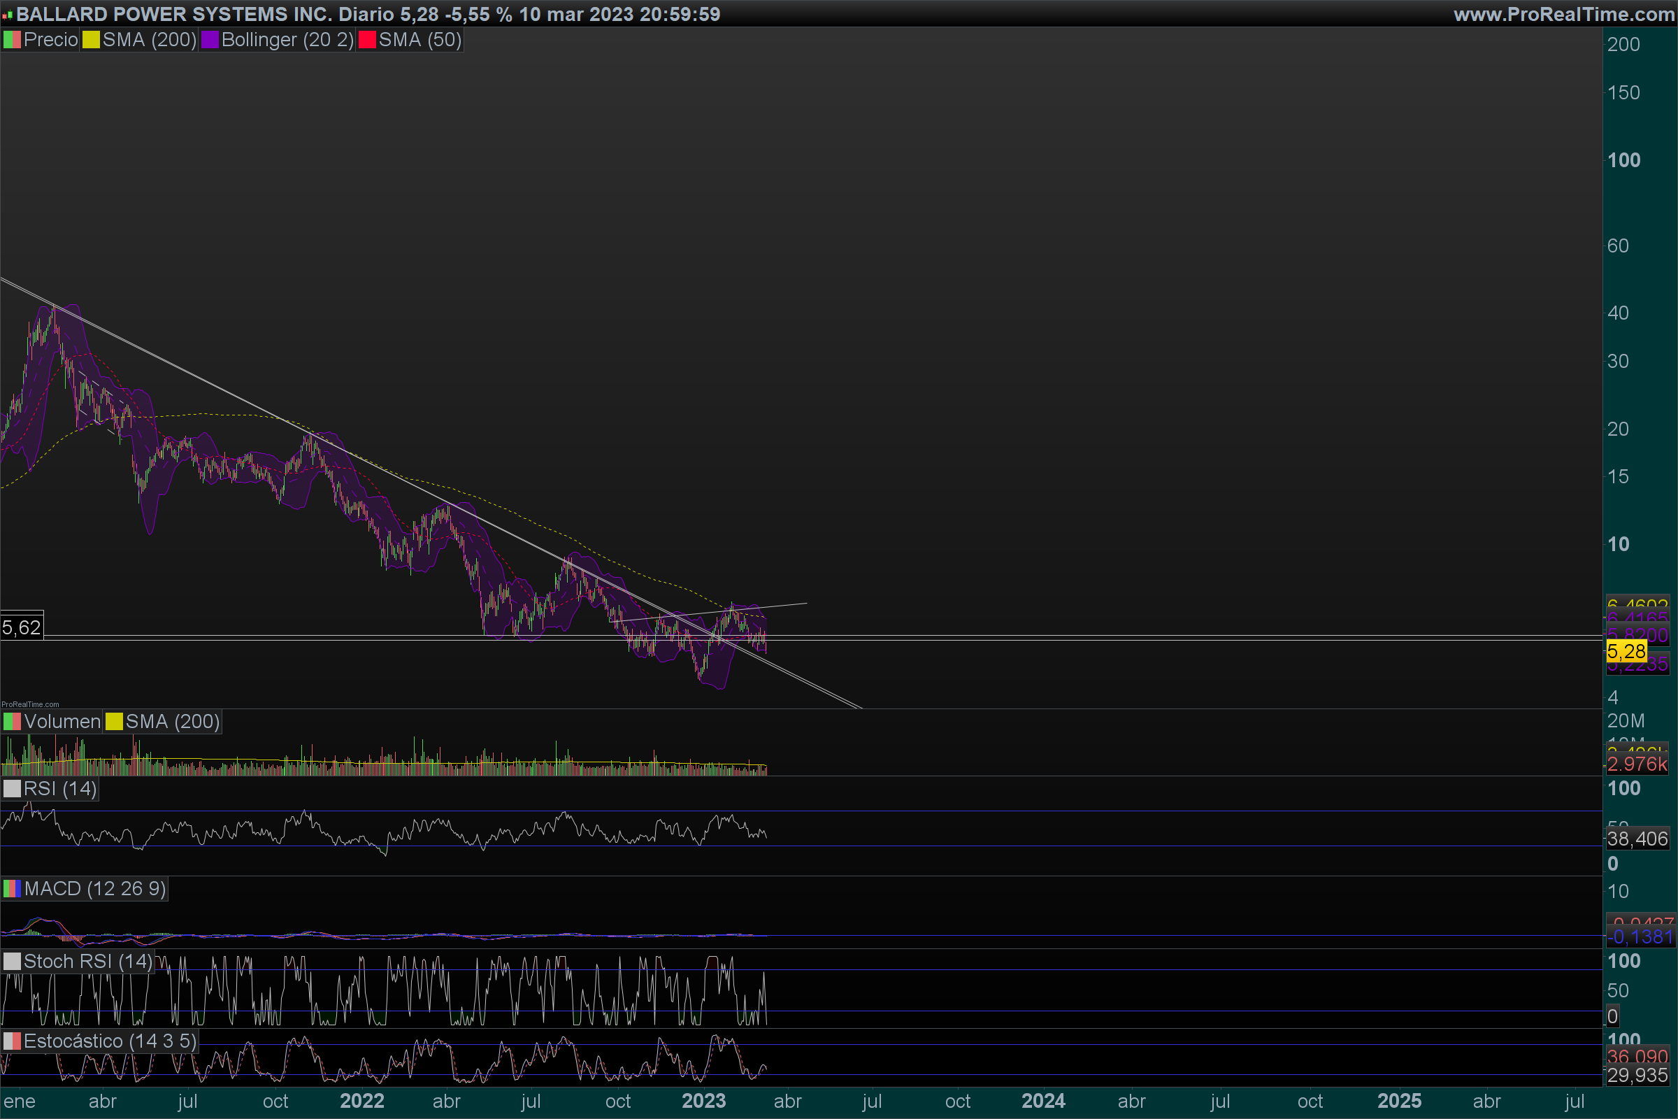This screenshot has width=1678, height=1119.
Task: Open the Bollinger (20 2) indicator label
Action: [x=287, y=40]
